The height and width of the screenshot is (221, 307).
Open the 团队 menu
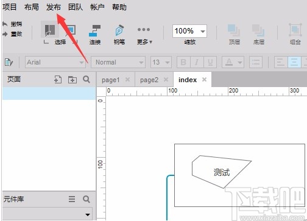(76, 7)
